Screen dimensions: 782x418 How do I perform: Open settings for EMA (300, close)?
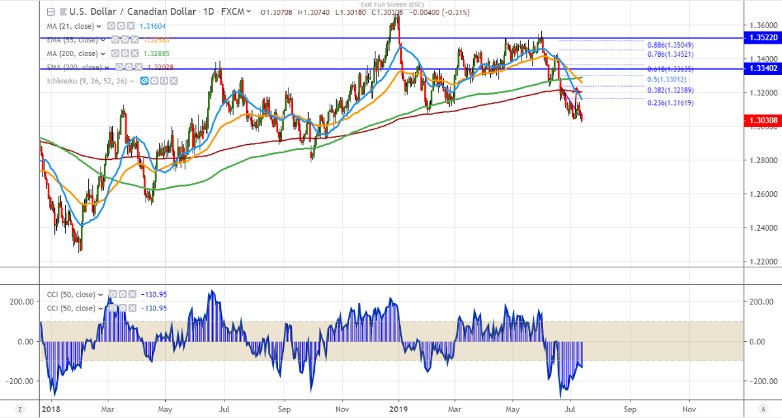pos(129,67)
